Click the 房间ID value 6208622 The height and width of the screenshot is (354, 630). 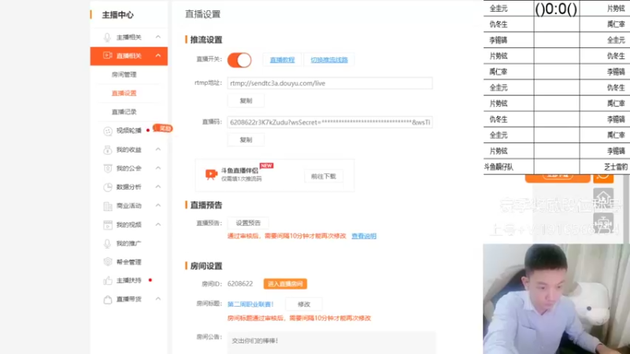tap(240, 284)
